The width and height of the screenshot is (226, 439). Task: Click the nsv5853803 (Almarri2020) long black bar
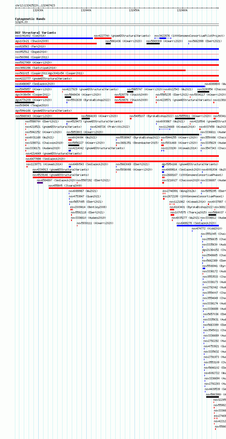133,135
